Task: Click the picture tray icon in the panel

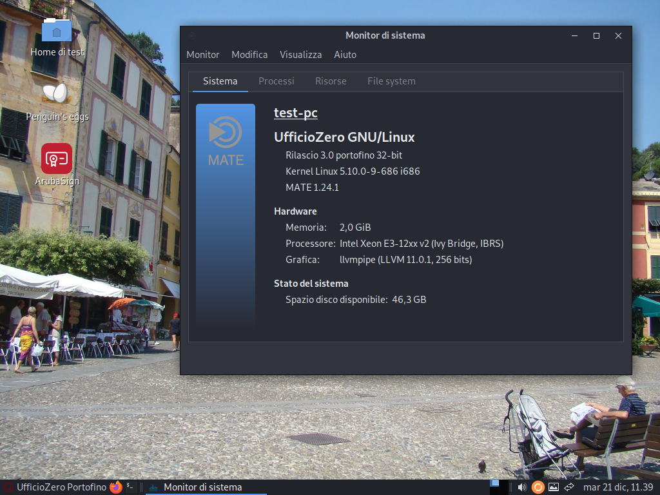Action: click(x=554, y=487)
